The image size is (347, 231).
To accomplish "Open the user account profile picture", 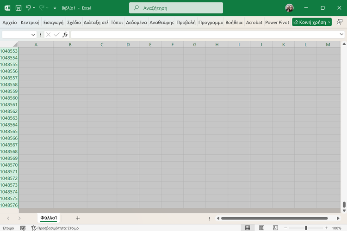I will [x=290, y=8].
